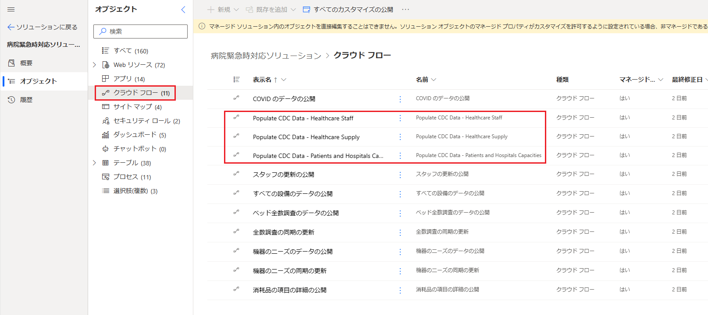Select チャットボット (0) item
This screenshot has width=708, height=315.
coord(139,149)
